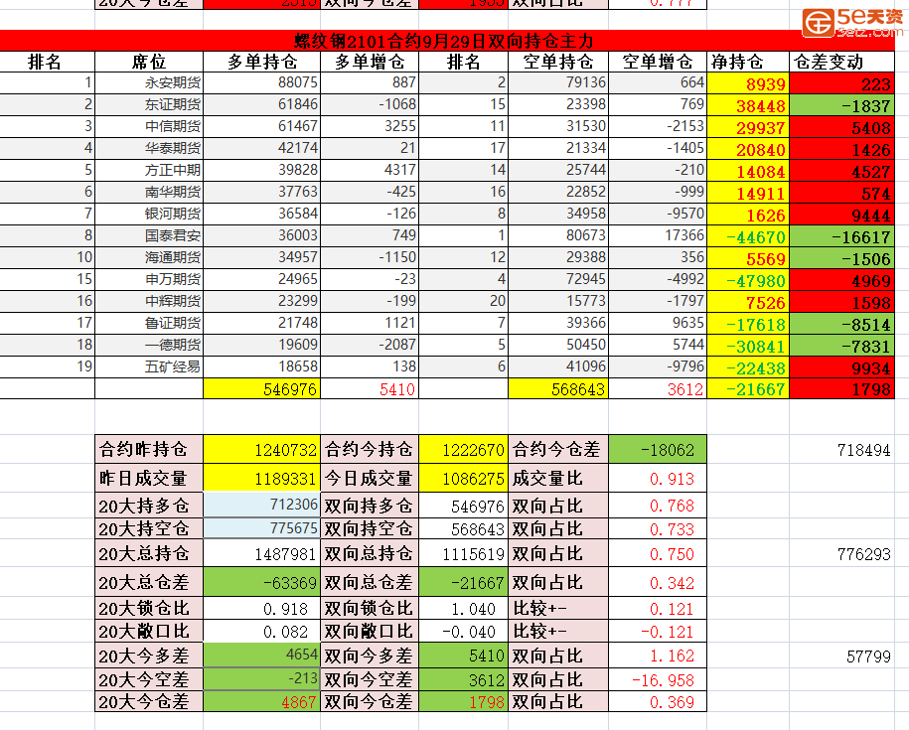
Task: Click the 南华期货 seat cell
Action: [149, 192]
